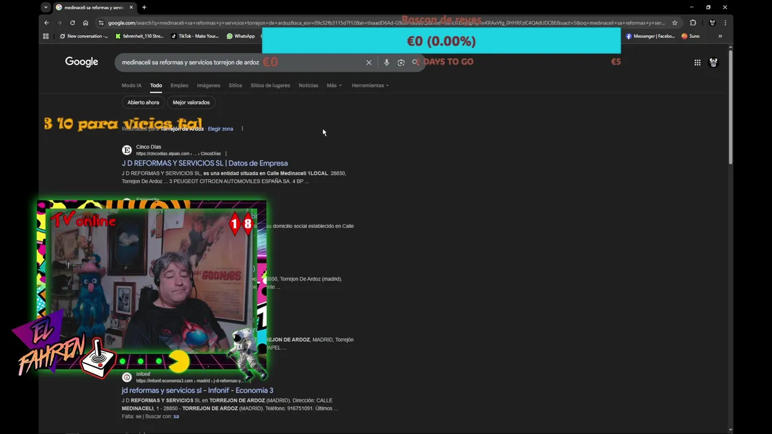Click the cyan donation progress bar
772x434 pixels.
pos(441,41)
